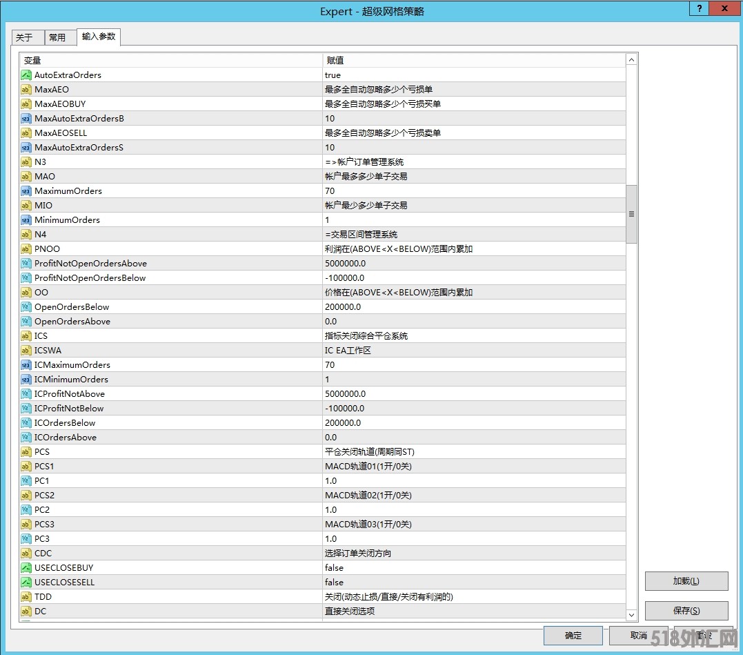Switch to the 关于 tab
The width and height of the screenshot is (743, 655).
tap(25, 38)
